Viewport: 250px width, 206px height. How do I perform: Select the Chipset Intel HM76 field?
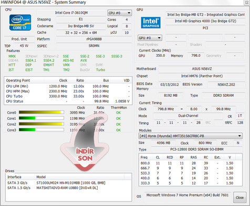(202, 76)
